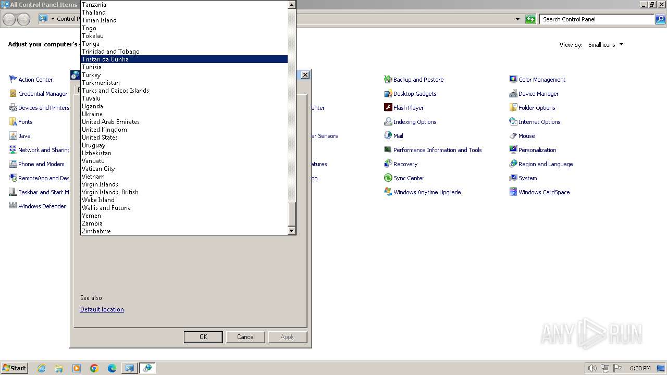Click the search magnifier icon
Screen dimensions: 667x375
660,19
